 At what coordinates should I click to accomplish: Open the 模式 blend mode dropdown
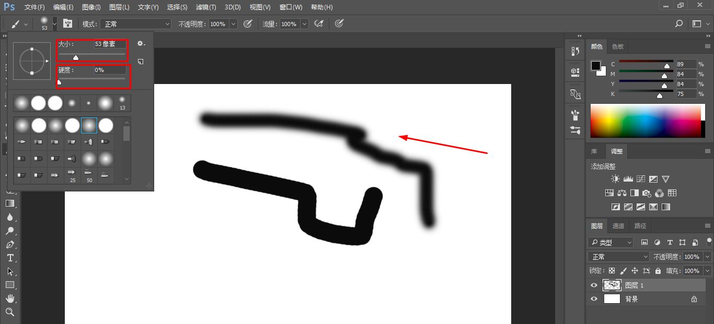pyautogui.click(x=137, y=24)
